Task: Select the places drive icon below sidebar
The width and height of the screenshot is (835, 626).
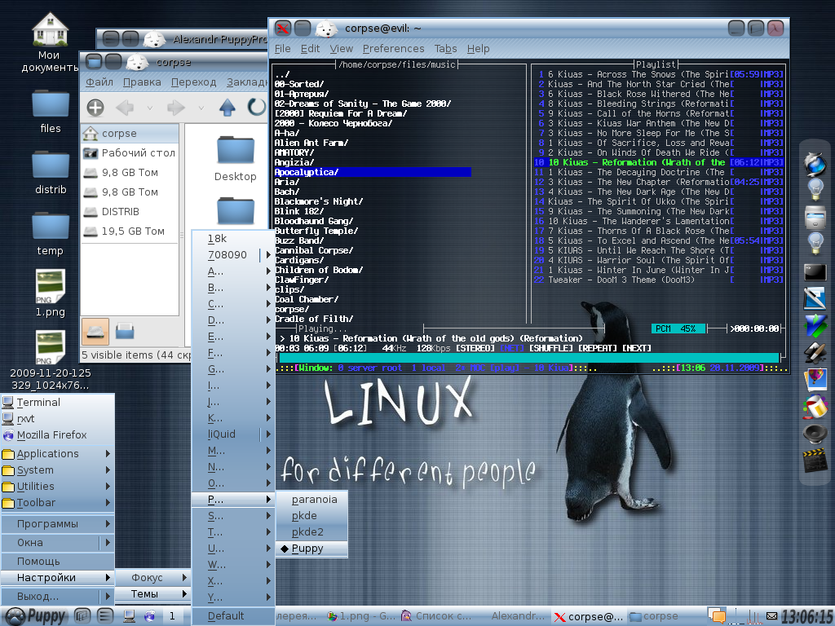Action: (x=96, y=331)
